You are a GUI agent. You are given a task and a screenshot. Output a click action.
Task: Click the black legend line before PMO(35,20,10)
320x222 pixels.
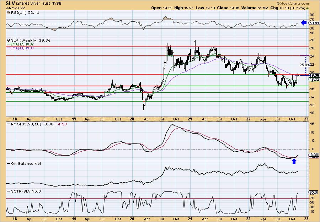pyautogui.click(x=8, y=124)
